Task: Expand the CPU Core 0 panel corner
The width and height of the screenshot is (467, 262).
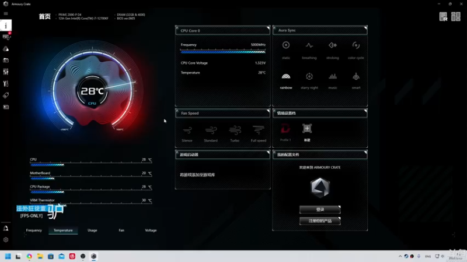Action: (268, 28)
